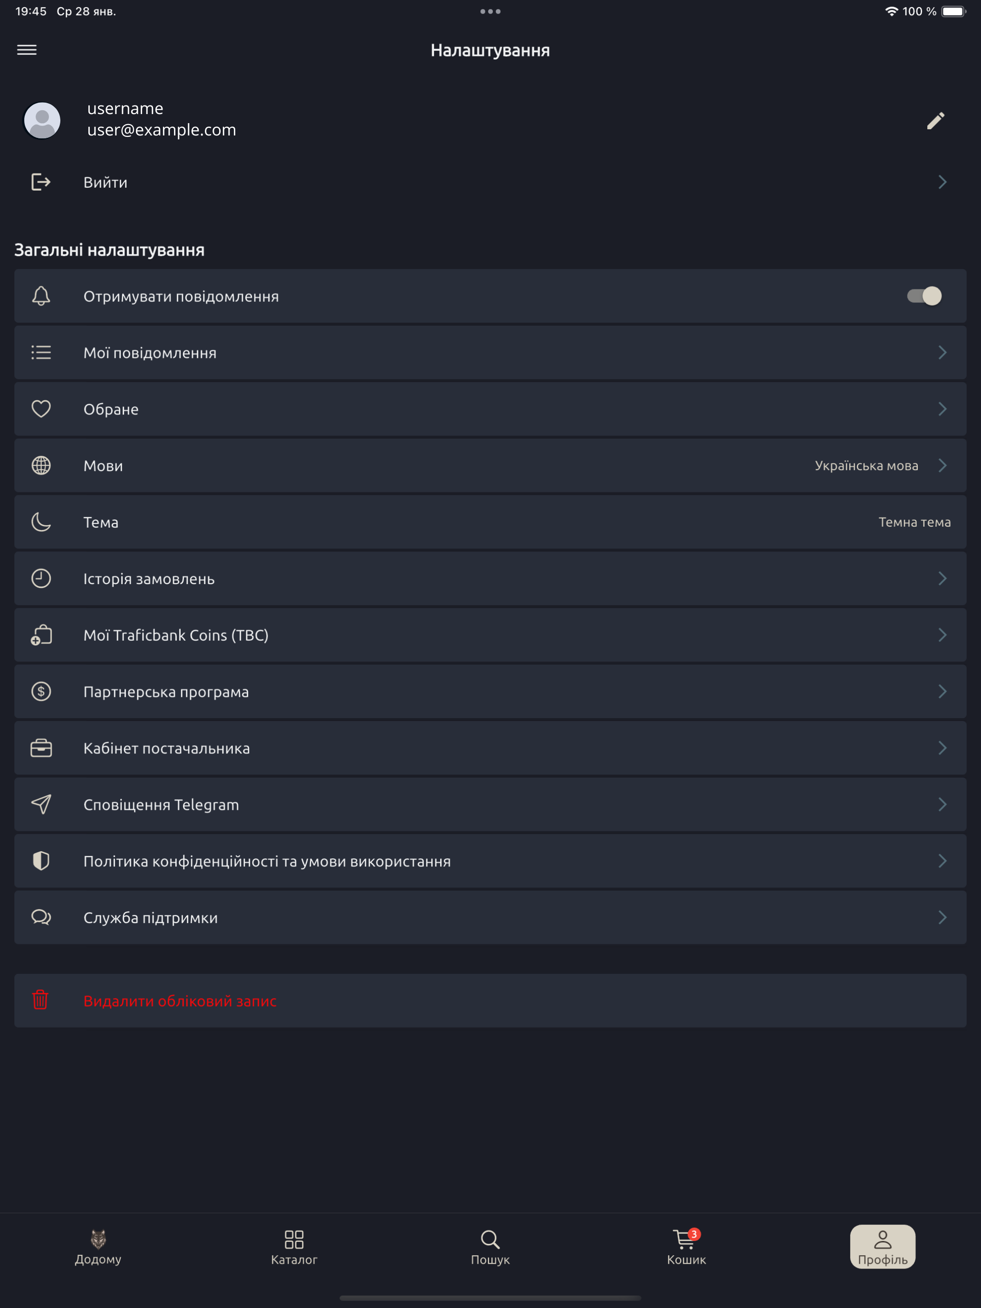Viewport: 981px width, 1308px height.
Task: Tap the Налаштування page title
Action: pyautogui.click(x=490, y=50)
